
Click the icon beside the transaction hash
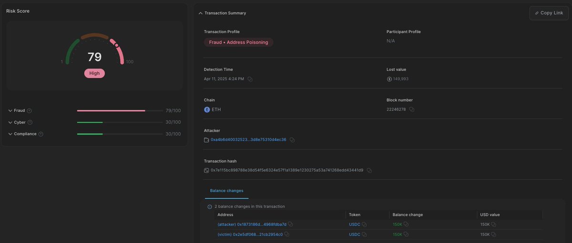[x=206, y=170]
